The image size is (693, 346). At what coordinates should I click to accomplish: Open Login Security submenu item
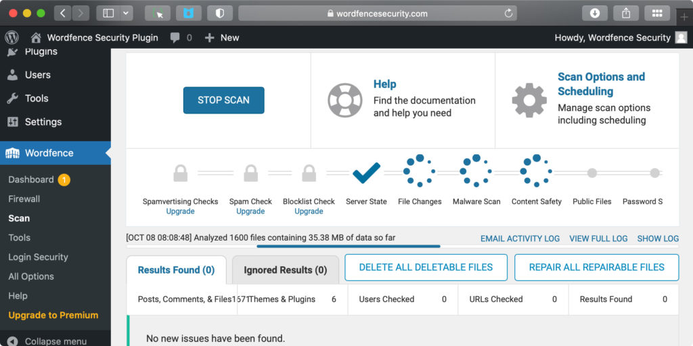click(x=38, y=257)
